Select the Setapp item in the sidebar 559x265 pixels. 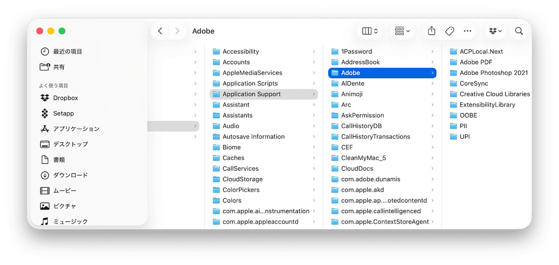[x=55, y=113]
